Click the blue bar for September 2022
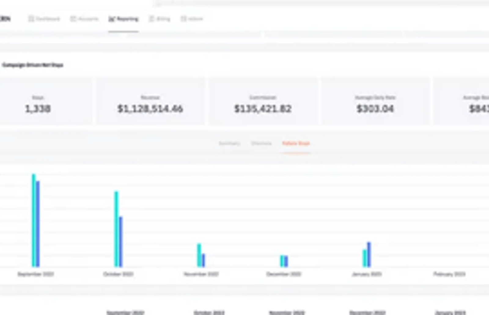Viewport: 489px width, 315px height. pyautogui.click(x=38, y=224)
